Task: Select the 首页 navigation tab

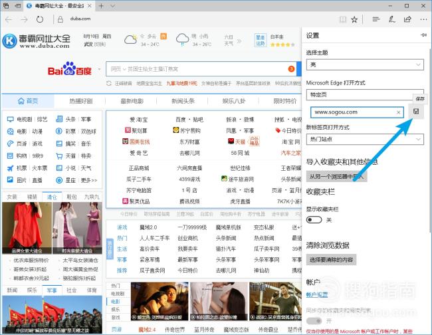Action: (28, 101)
